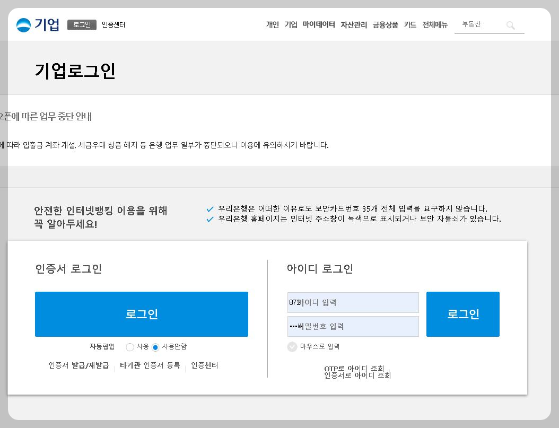The width and height of the screenshot is (559, 428).
Task: Open the 자산관리 menu
Action: [354, 24]
